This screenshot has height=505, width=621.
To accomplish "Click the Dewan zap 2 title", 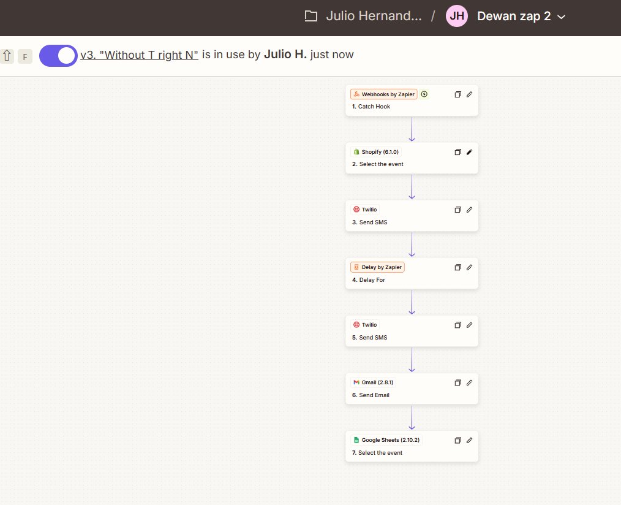I will pyautogui.click(x=514, y=16).
